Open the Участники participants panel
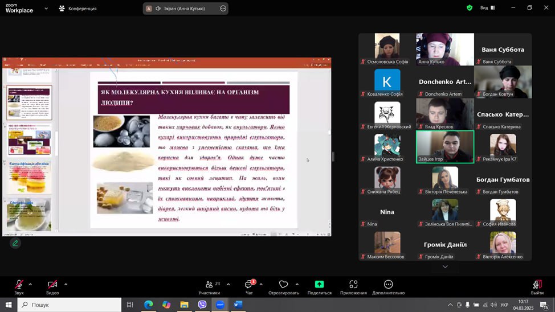 click(209, 285)
